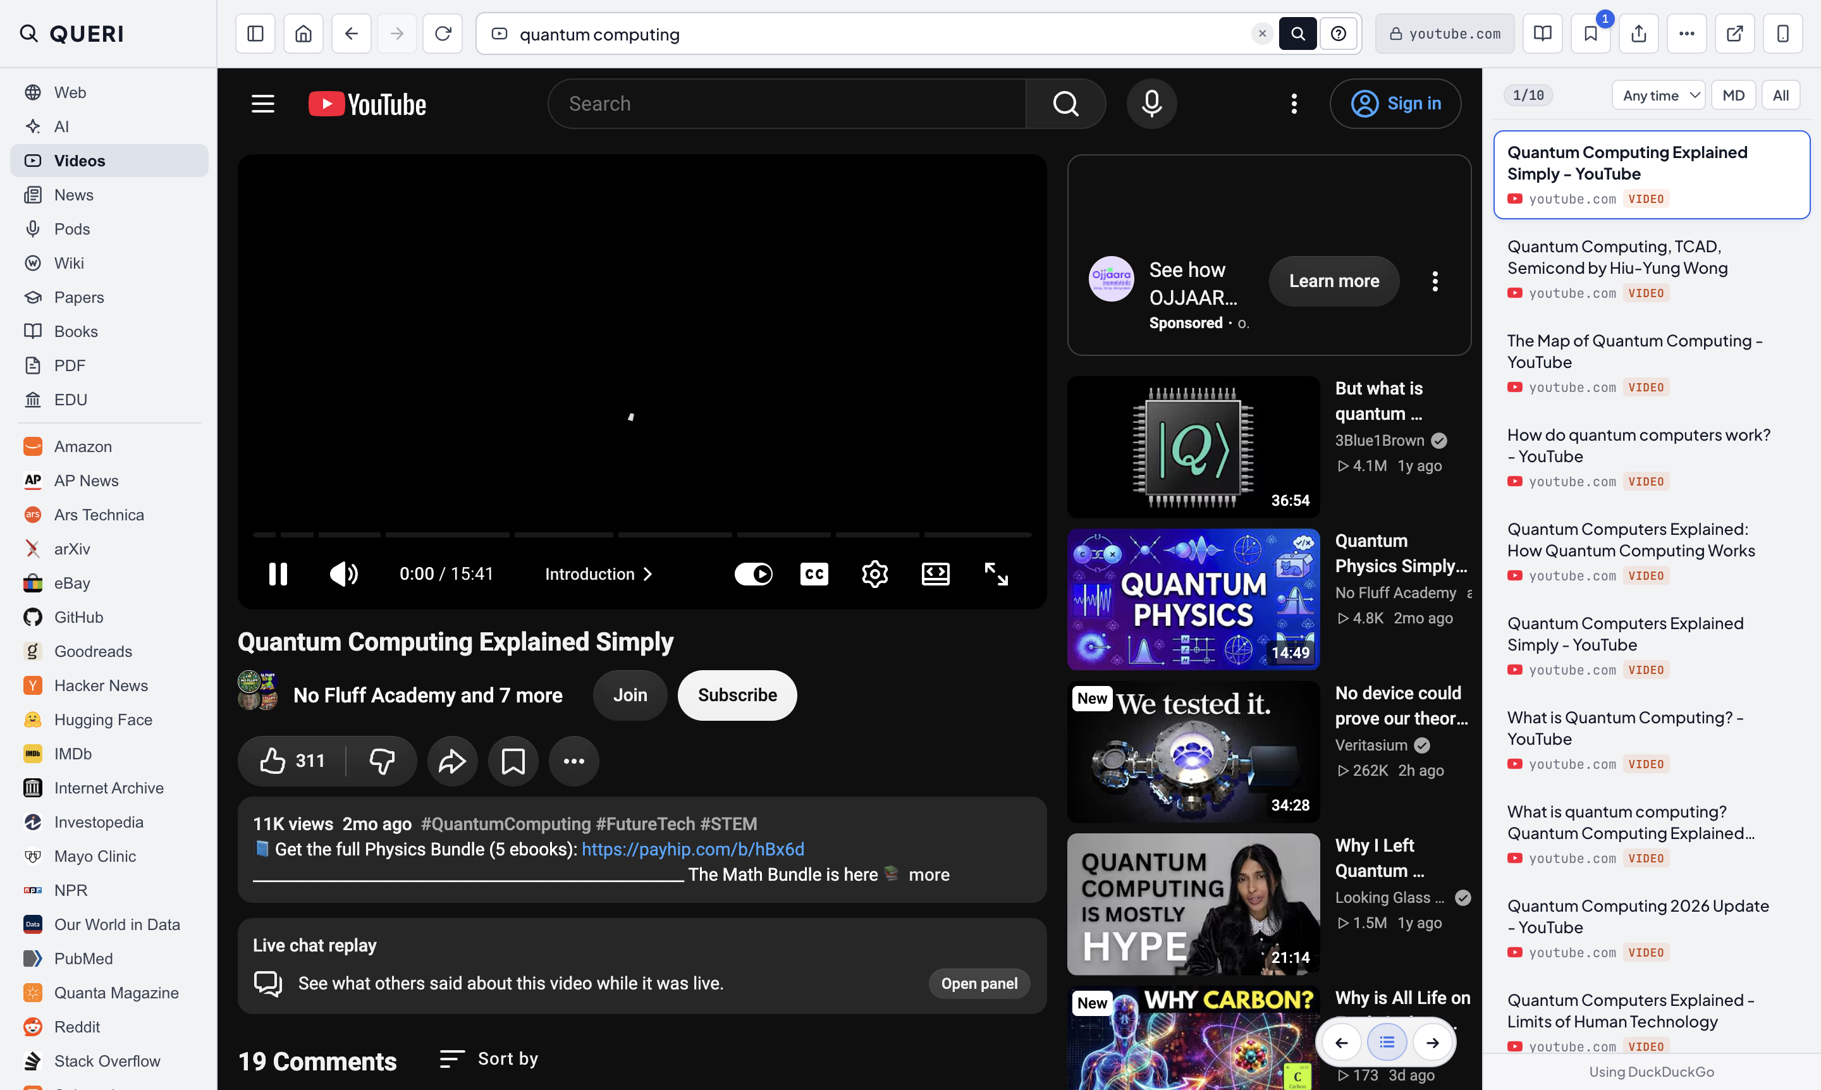Select the News category

tap(109, 195)
